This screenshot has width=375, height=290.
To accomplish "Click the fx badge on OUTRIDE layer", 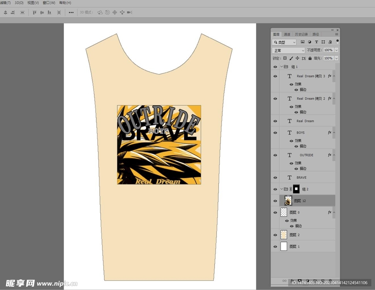I will [x=330, y=155].
